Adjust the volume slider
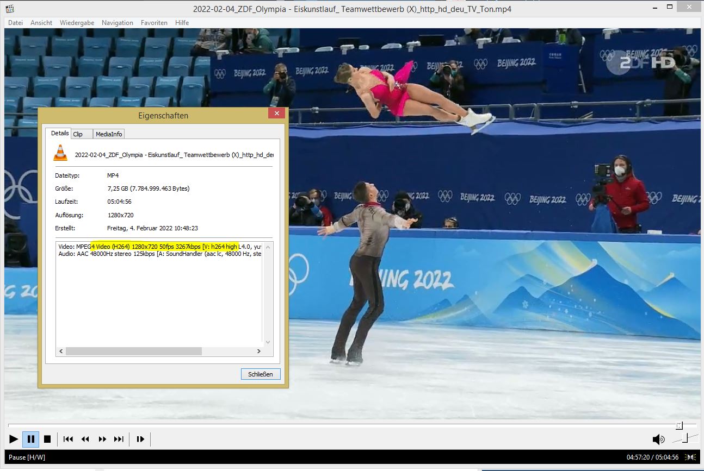The image size is (704, 471). tap(685, 438)
